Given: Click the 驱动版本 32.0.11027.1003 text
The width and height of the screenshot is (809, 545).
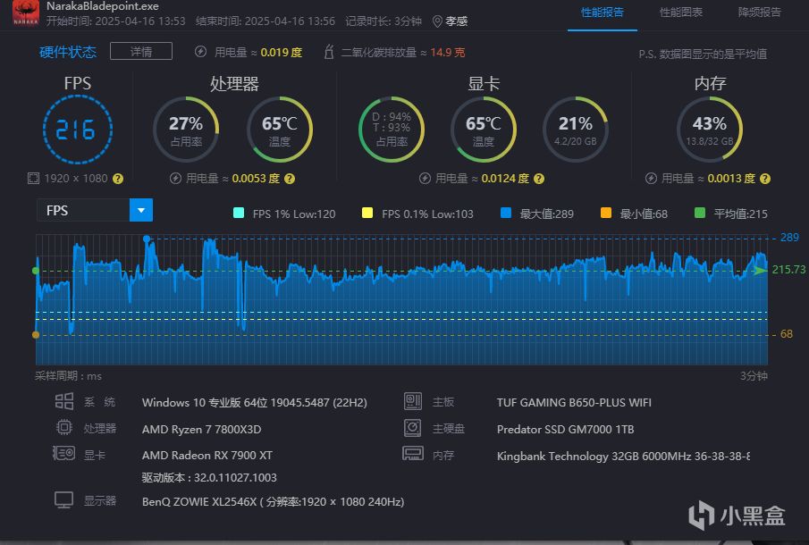Looking at the screenshot, I should pyautogui.click(x=209, y=477).
